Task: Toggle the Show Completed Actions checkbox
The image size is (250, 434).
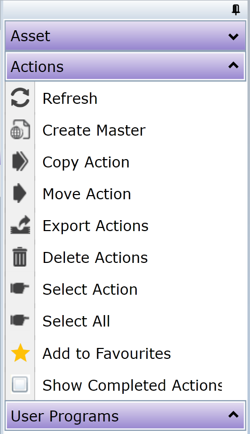Action: (20, 384)
